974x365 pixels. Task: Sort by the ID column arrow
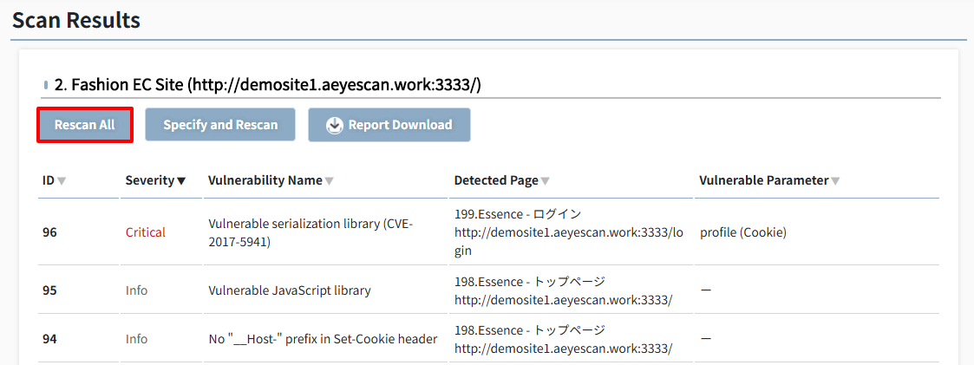[62, 181]
